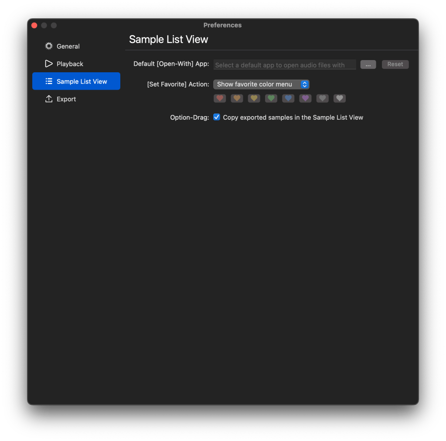Click the default Open-With app field
This screenshot has height=441, width=446.
[x=285, y=65]
